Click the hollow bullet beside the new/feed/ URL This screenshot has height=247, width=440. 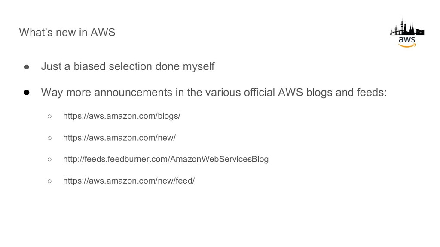point(50,181)
